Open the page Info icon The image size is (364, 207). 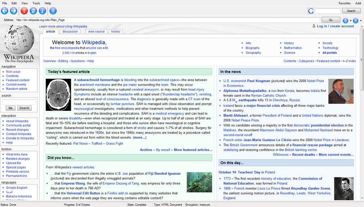tap(42, 11)
